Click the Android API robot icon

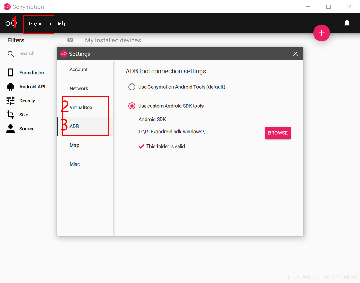coord(11,87)
